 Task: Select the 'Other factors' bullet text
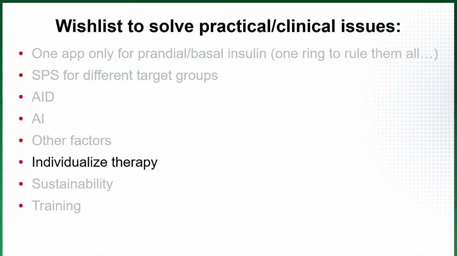click(71, 140)
